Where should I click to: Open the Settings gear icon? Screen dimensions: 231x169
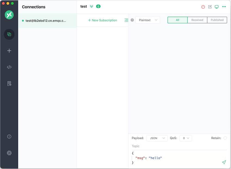coord(9,153)
